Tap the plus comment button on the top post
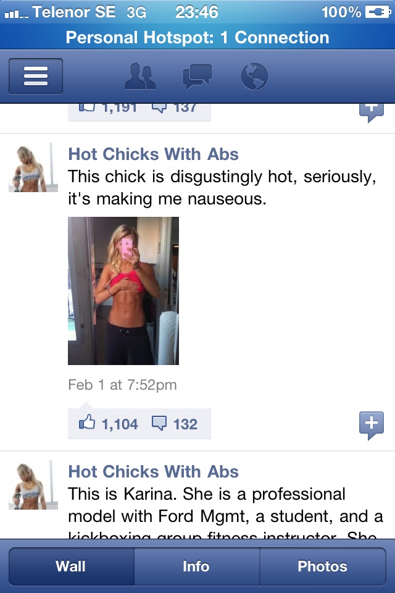This screenshot has height=593, width=395. click(x=372, y=112)
